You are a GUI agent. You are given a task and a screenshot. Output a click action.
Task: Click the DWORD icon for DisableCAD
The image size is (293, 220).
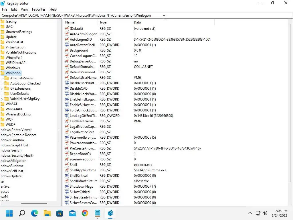click(x=67, y=88)
